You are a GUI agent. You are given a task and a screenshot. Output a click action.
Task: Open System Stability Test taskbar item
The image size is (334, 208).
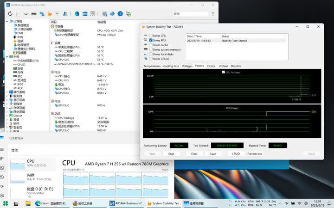164,203
